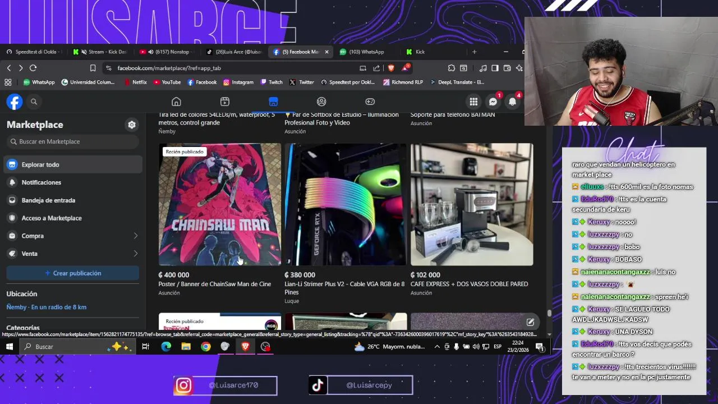This screenshot has width=718, height=404.
Task: Switch to the Stream - Kick Dashboard tab
Action: coord(100,52)
